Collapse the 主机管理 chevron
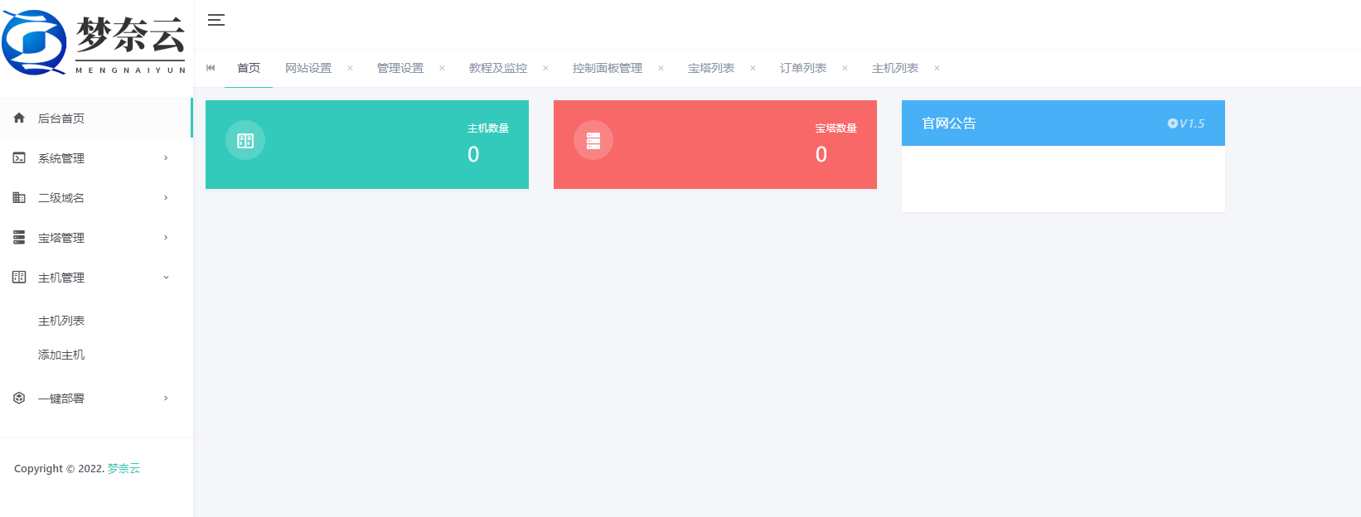This screenshot has width=1361, height=517. [x=166, y=277]
